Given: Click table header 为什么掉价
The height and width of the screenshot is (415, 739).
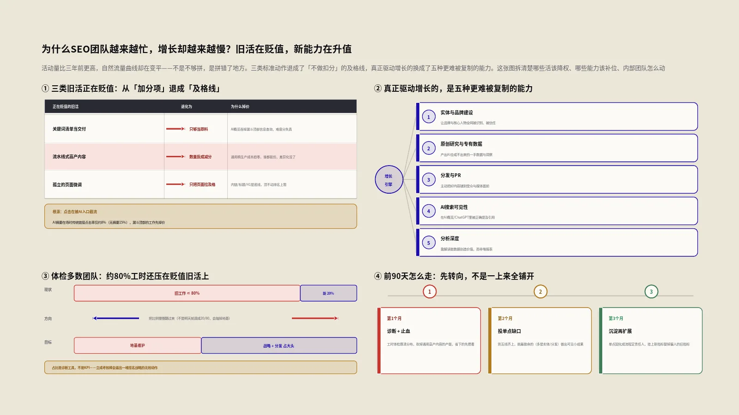Looking at the screenshot, I should (x=240, y=107).
